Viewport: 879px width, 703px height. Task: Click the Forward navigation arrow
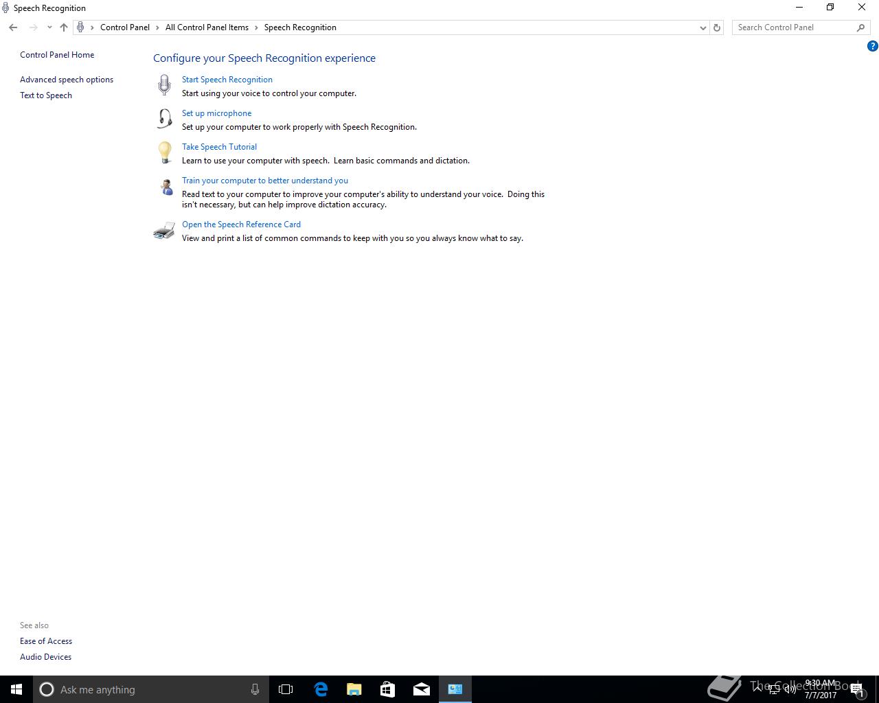[33, 27]
